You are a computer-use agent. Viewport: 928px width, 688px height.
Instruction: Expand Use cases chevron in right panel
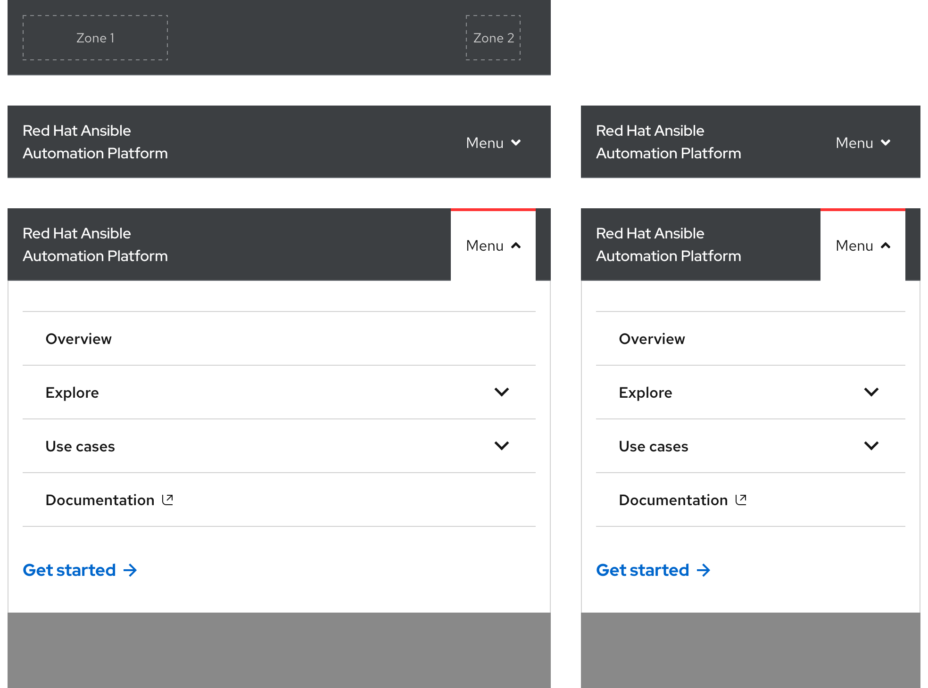click(x=871, y=446)
